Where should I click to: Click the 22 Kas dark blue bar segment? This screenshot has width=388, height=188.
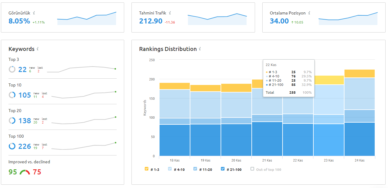pos(298,140)
